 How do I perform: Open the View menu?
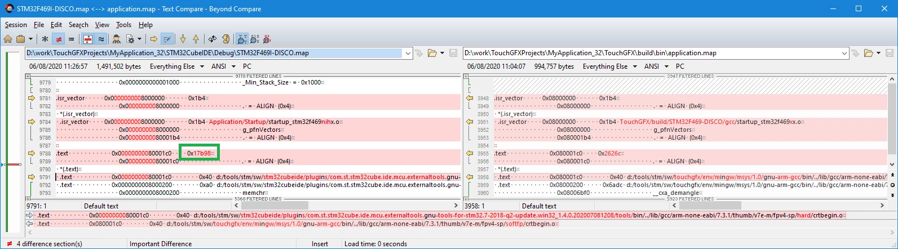(x=102, y=25)
